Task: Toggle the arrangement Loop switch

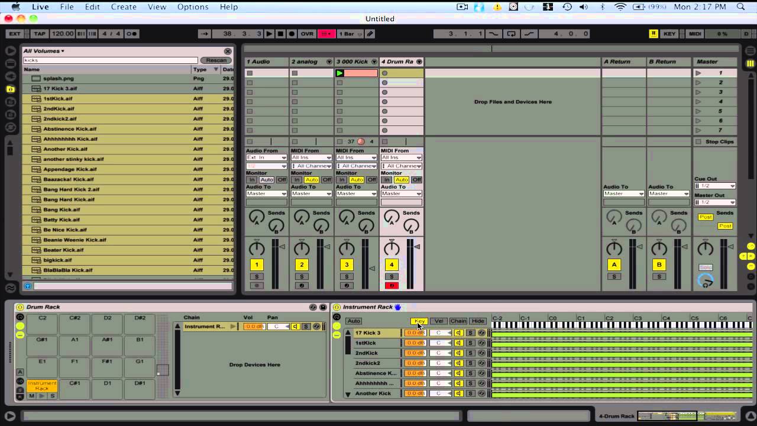Action: (512, 34)
